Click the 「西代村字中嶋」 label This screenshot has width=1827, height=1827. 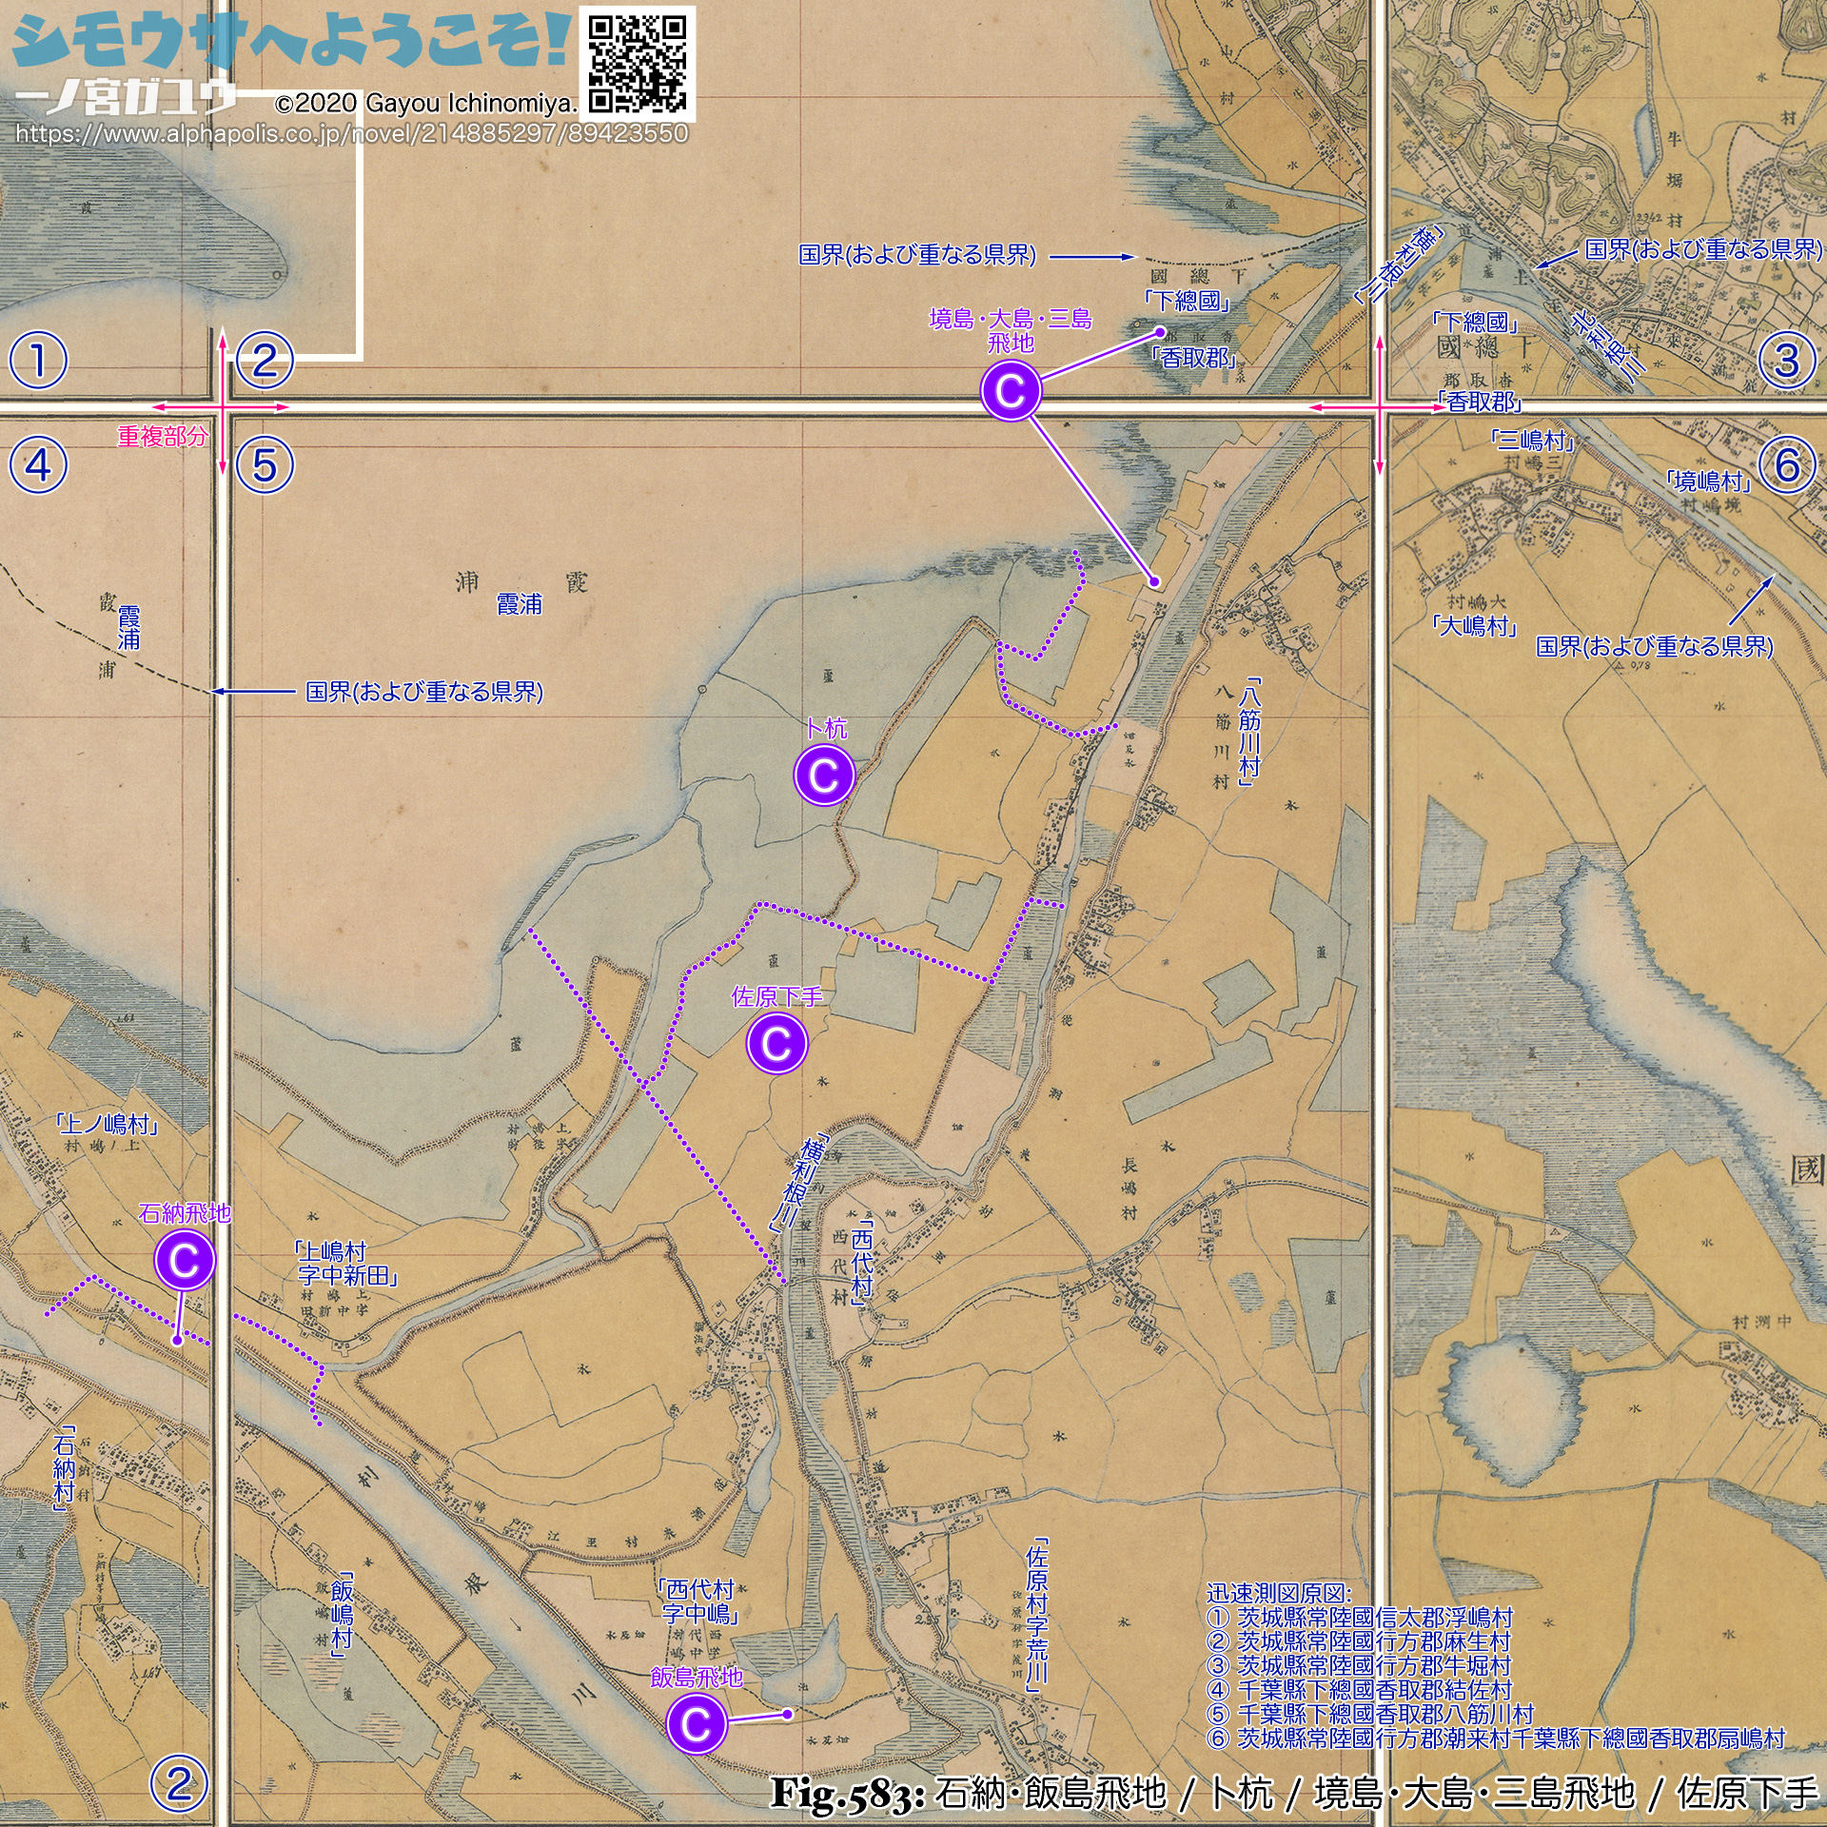699,1601
